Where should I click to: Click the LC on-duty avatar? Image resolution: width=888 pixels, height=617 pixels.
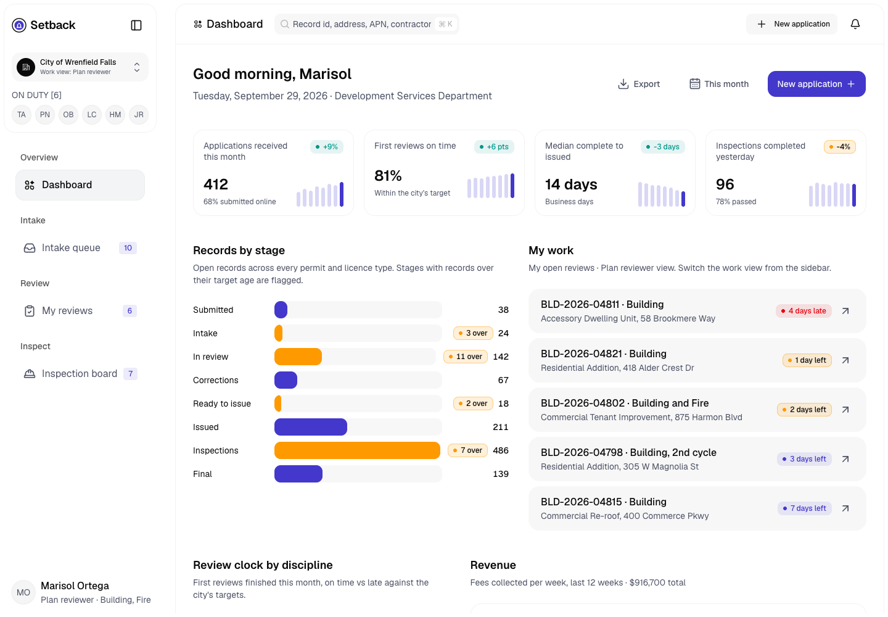tap(92, 115)
